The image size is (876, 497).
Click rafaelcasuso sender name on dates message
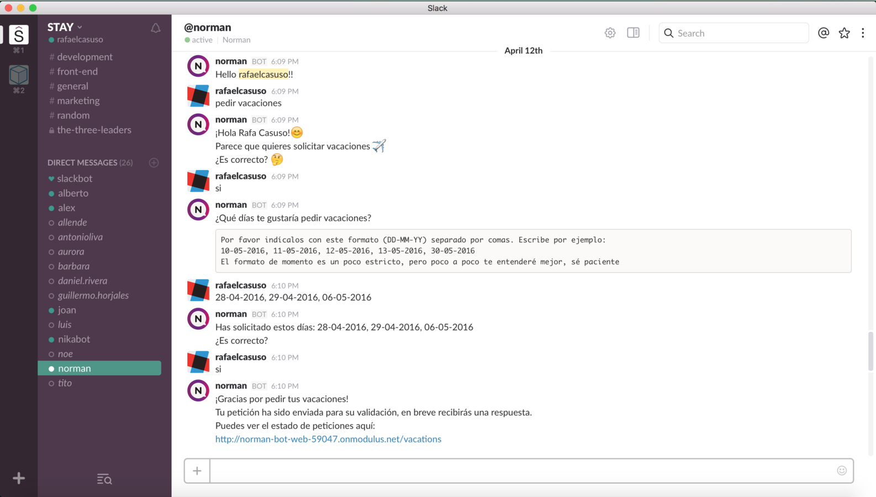click(241, 285)
